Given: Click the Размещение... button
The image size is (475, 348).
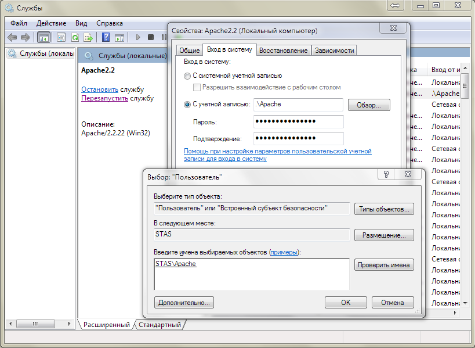Looking at the screenshot, I should tap(384, 235).
